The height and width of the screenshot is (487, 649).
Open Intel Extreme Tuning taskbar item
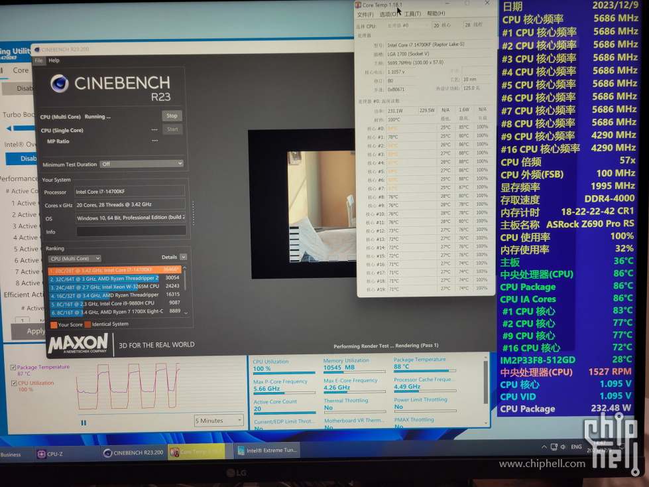coord(267,450)
